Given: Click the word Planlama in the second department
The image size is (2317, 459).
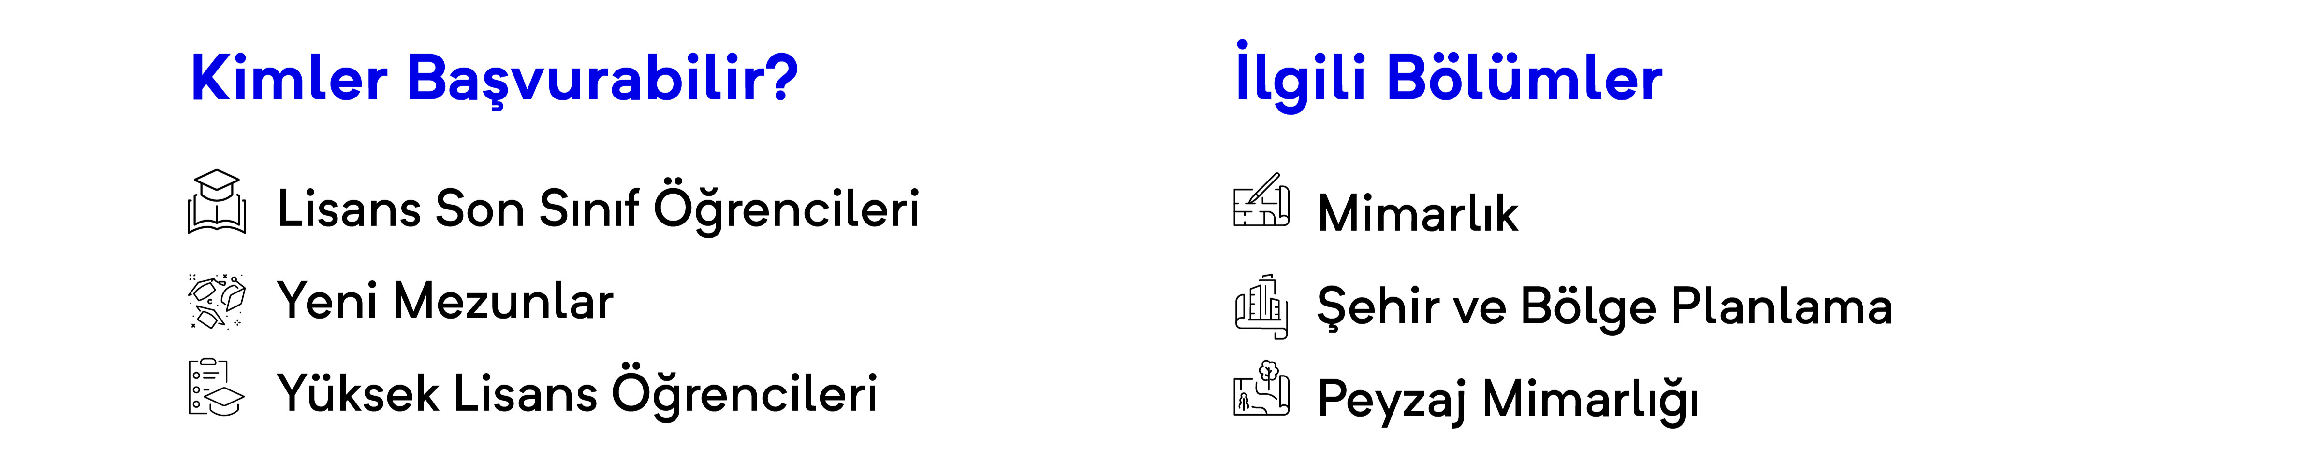Looking at the screenshot, I should tap(1782, 306).
